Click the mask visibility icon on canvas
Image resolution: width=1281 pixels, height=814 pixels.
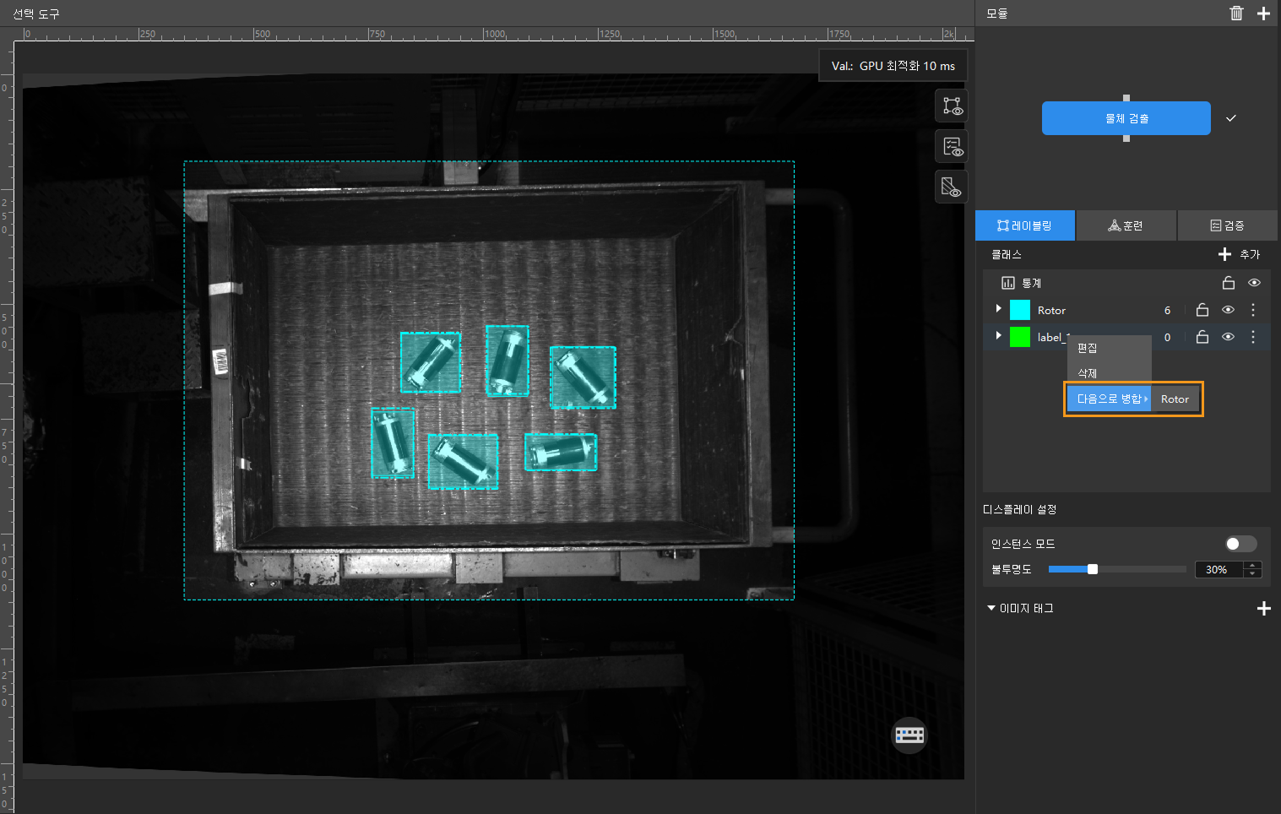tap(952, 187)
